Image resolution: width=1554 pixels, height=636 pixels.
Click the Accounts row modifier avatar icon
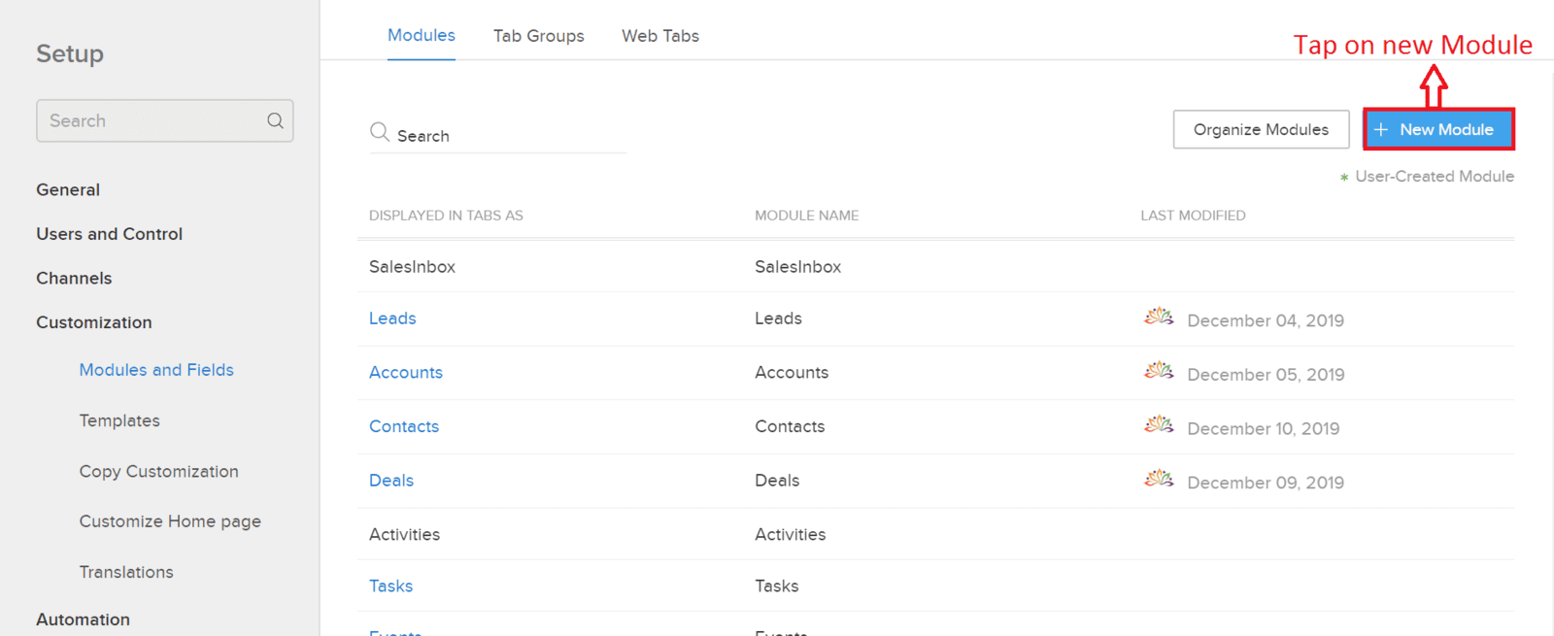1159,371
